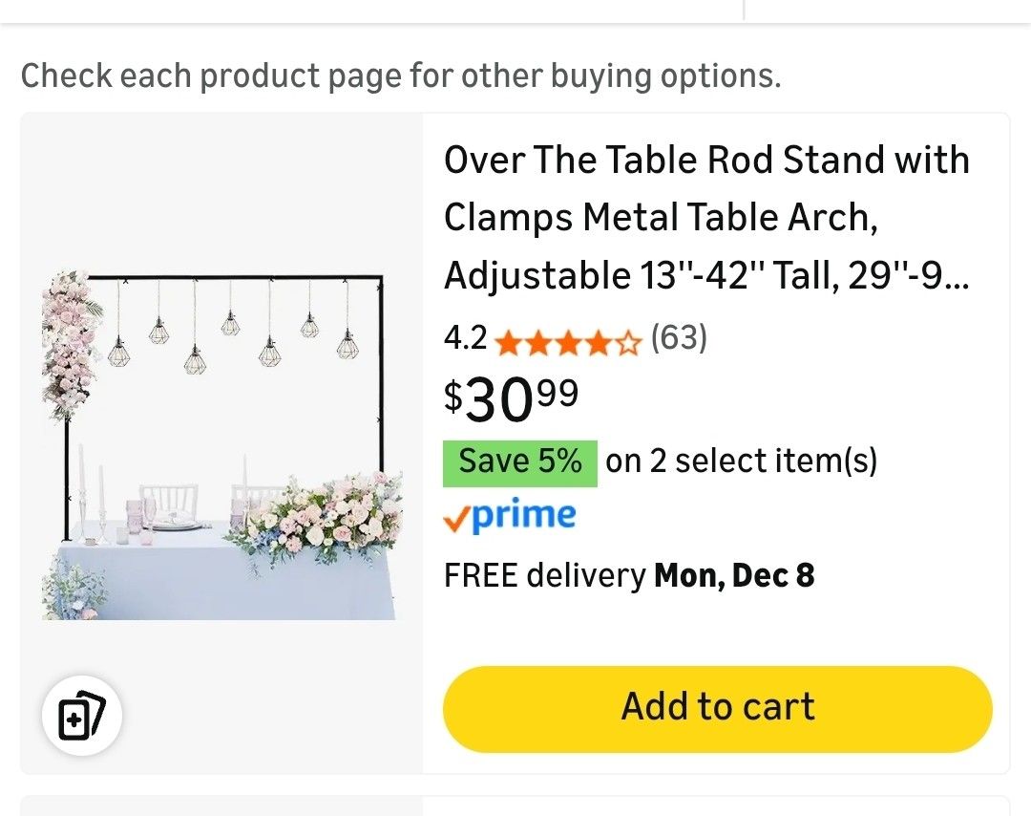Click the green Save 5% badge
Image resolution: width=1031 pixels, height=816 pixels.
[x=519, y=461]
